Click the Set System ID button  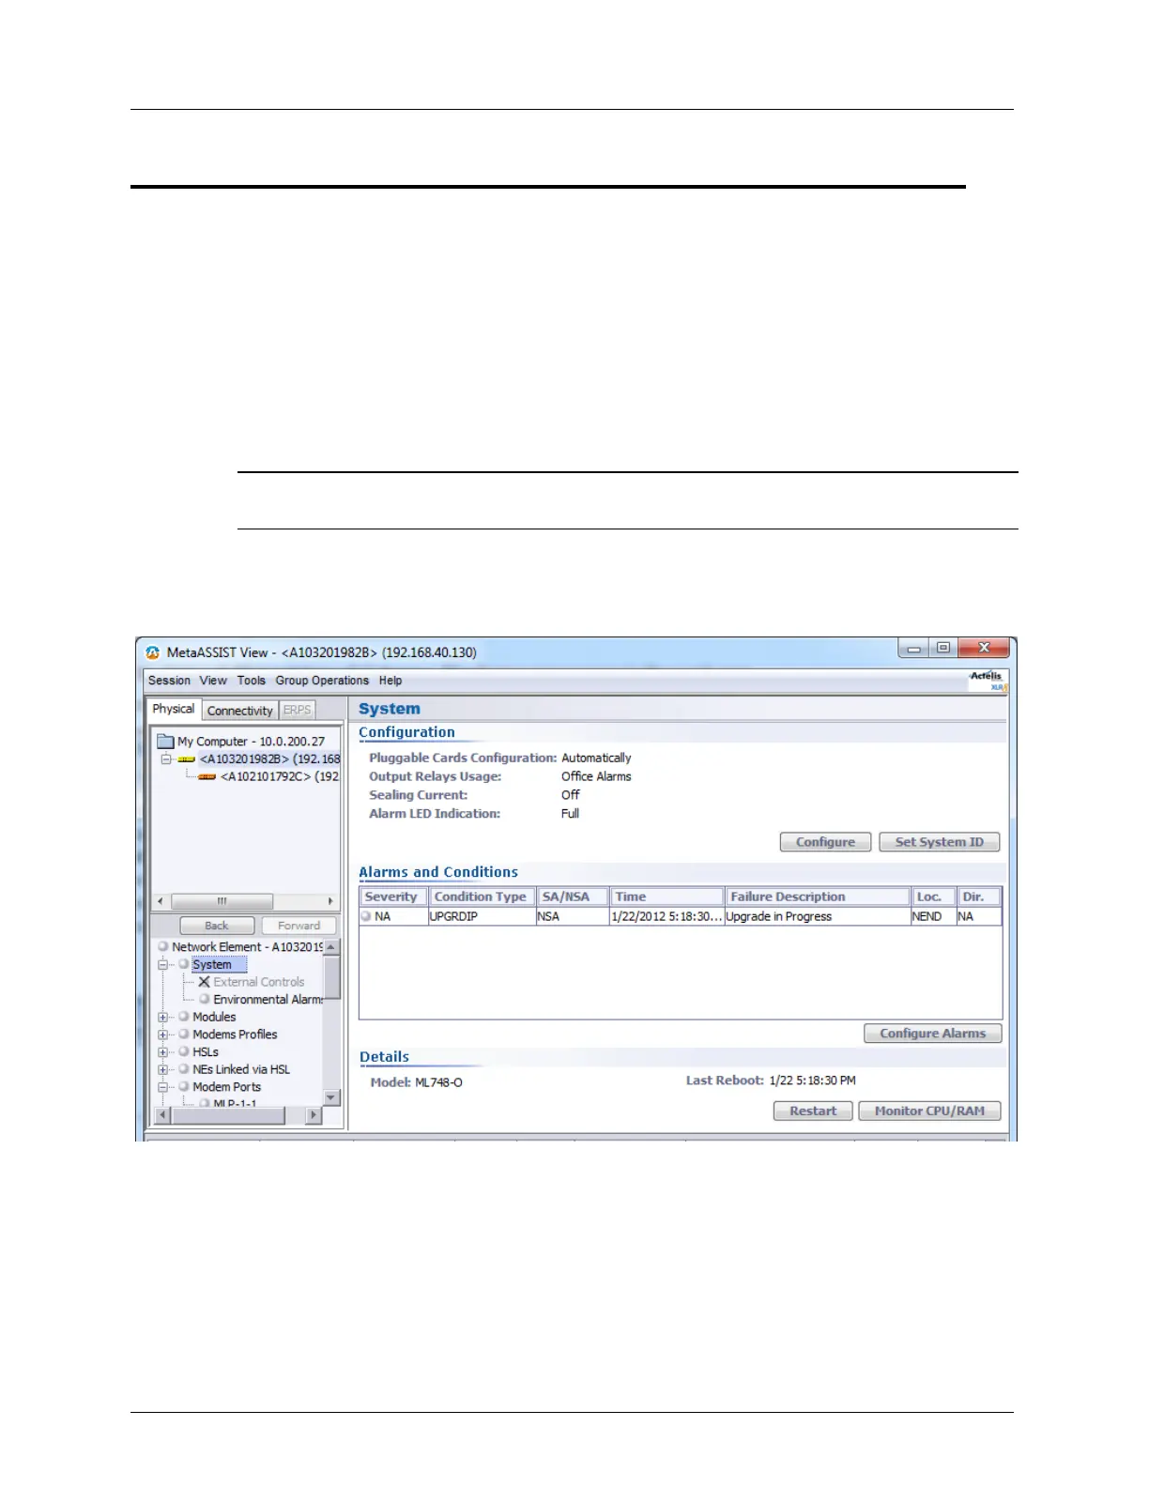tap(939, 842)
